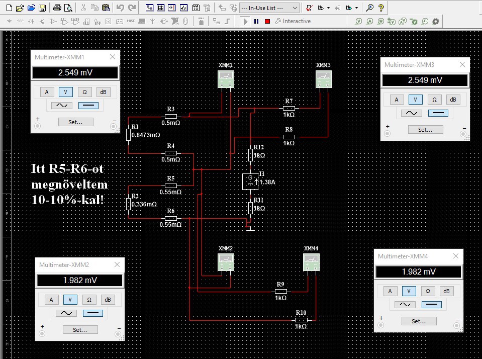
Task: Open Find examples magnifier
Action: (x=370, y=8)
